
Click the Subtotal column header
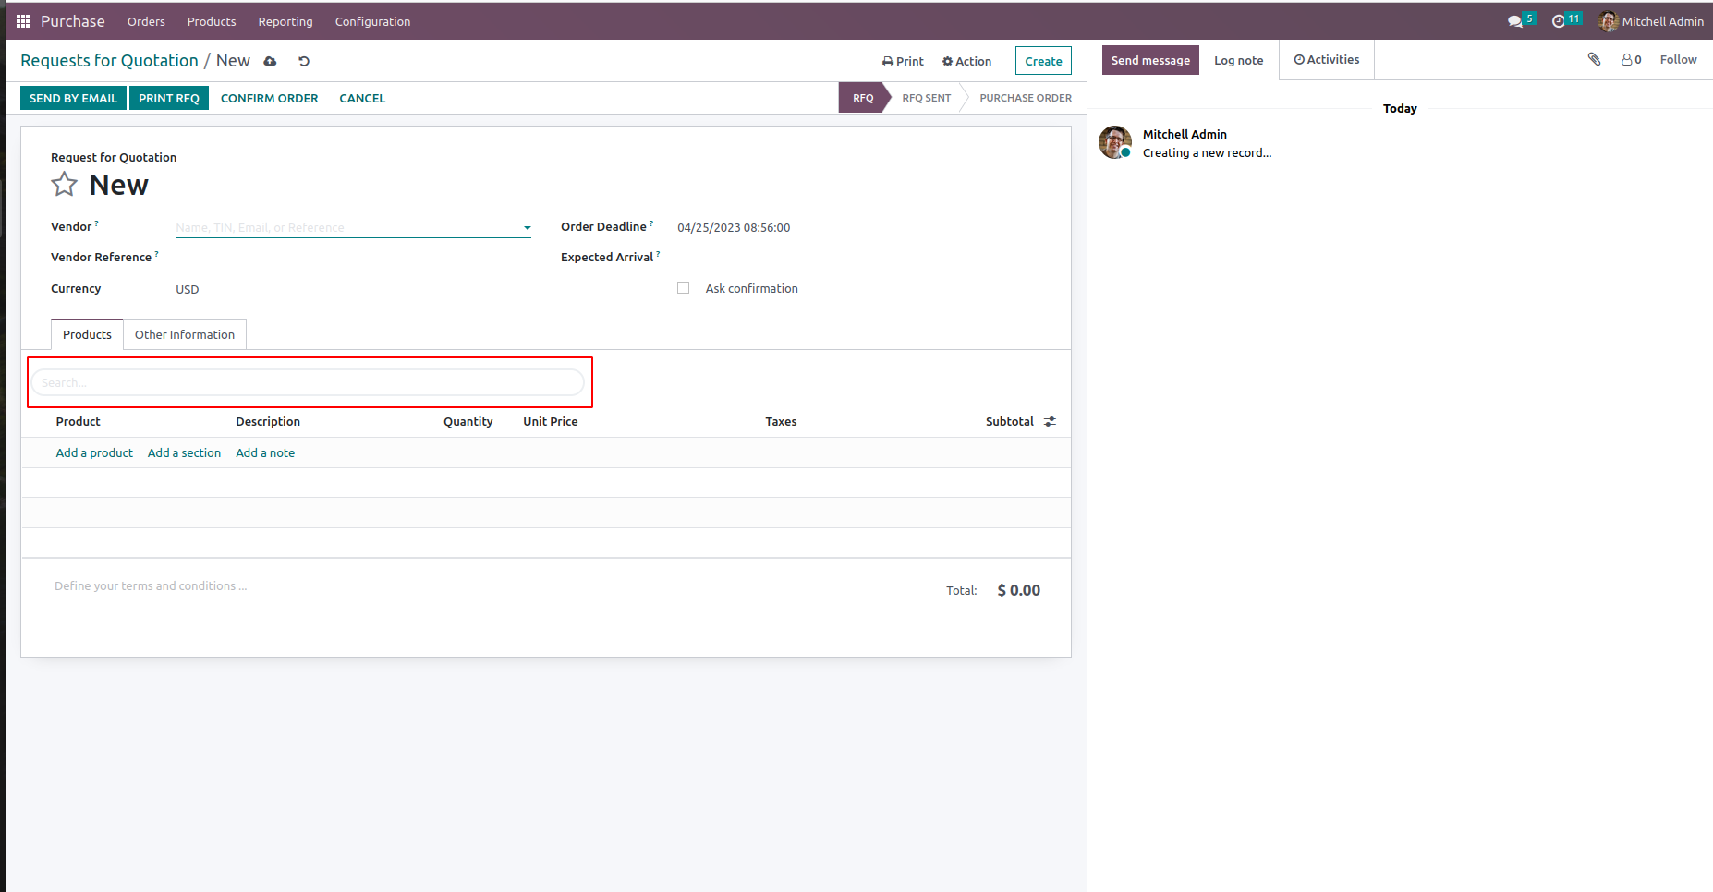(1010, 421)
